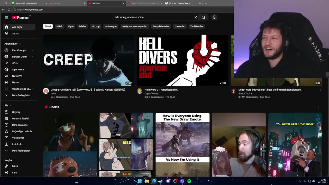The width and height of the screenshot is (329, 185).
Task: Open Spotify from the taskbar
Action: pos(189,181)
